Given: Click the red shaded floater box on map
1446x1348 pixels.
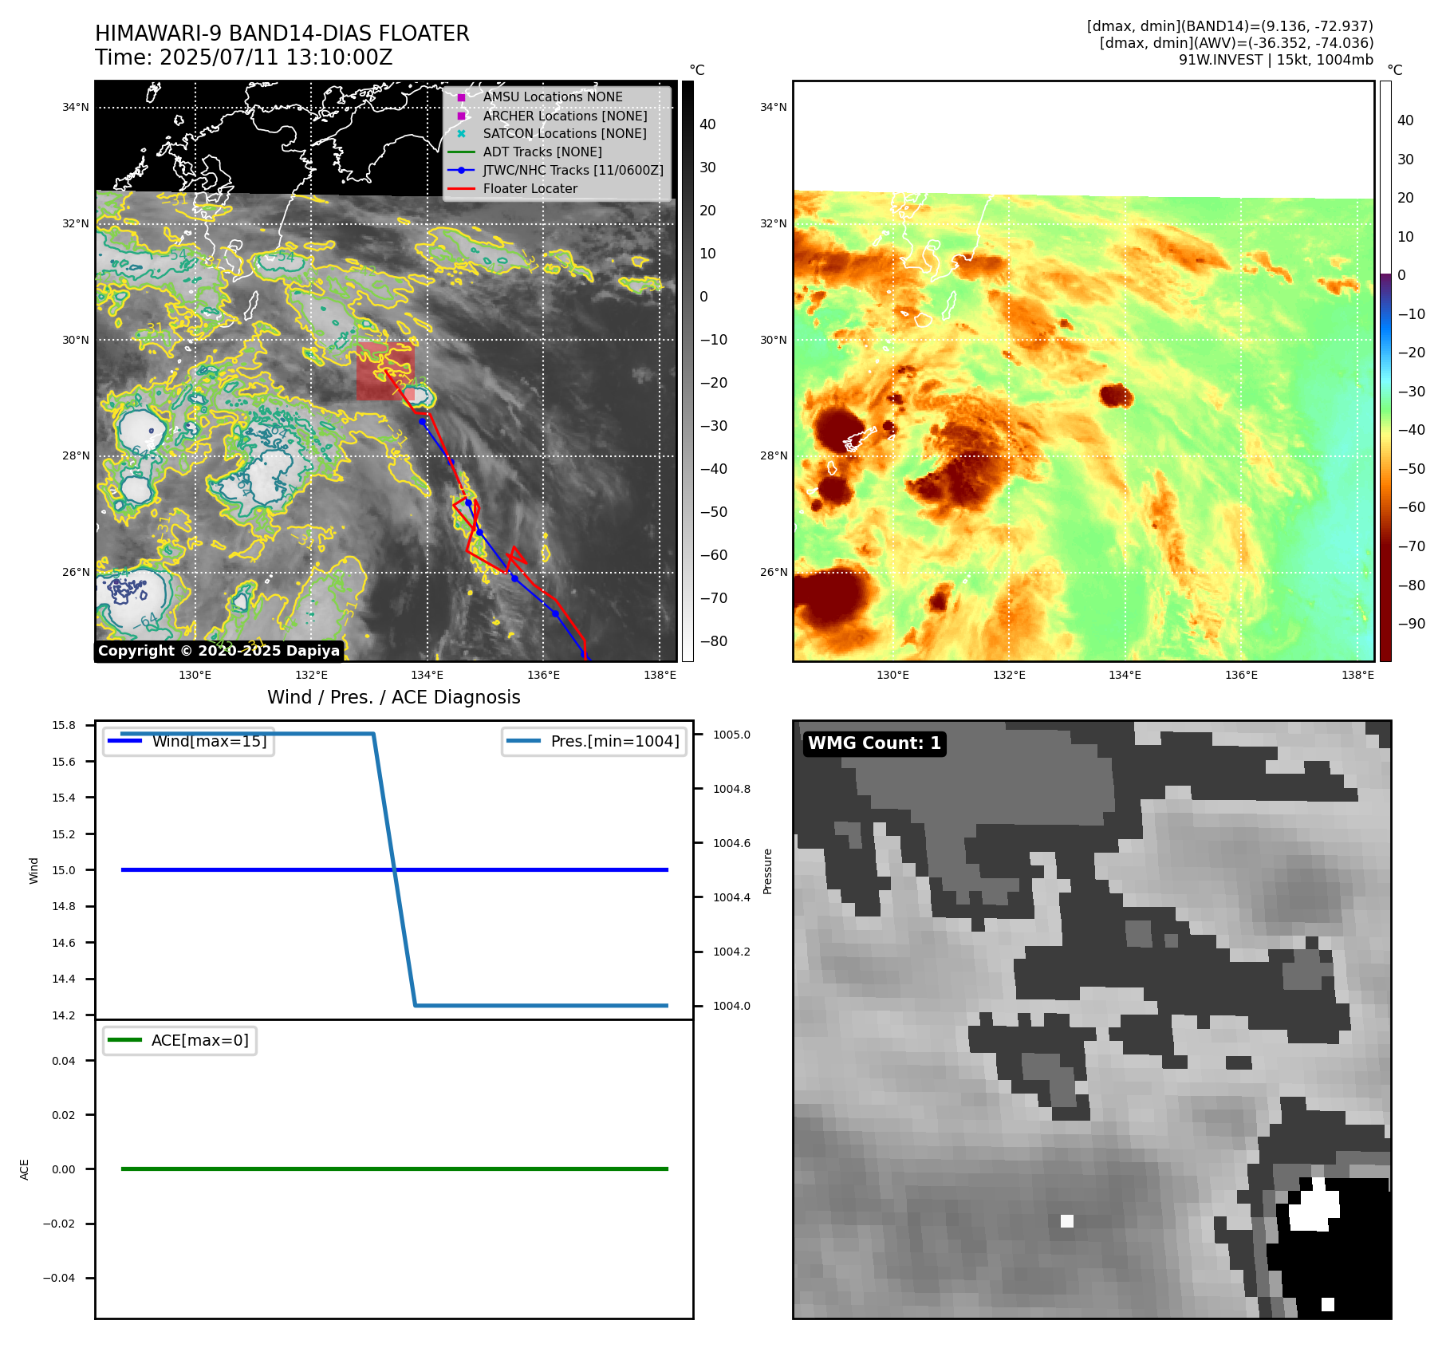Looking at the screenshot, I should click(x=385, y=371).
